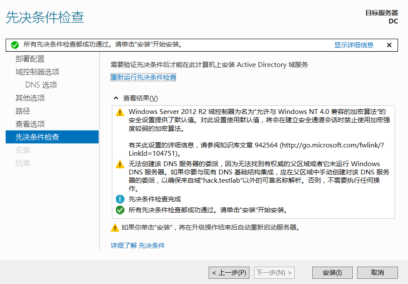Open 其他选项 wizard page
The width and height of the screenshot is (408, 284).
click(x=30, y=98)
